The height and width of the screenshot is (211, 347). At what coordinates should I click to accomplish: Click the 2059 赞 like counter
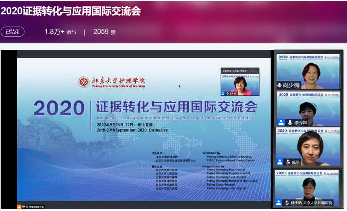pos(105,32)
